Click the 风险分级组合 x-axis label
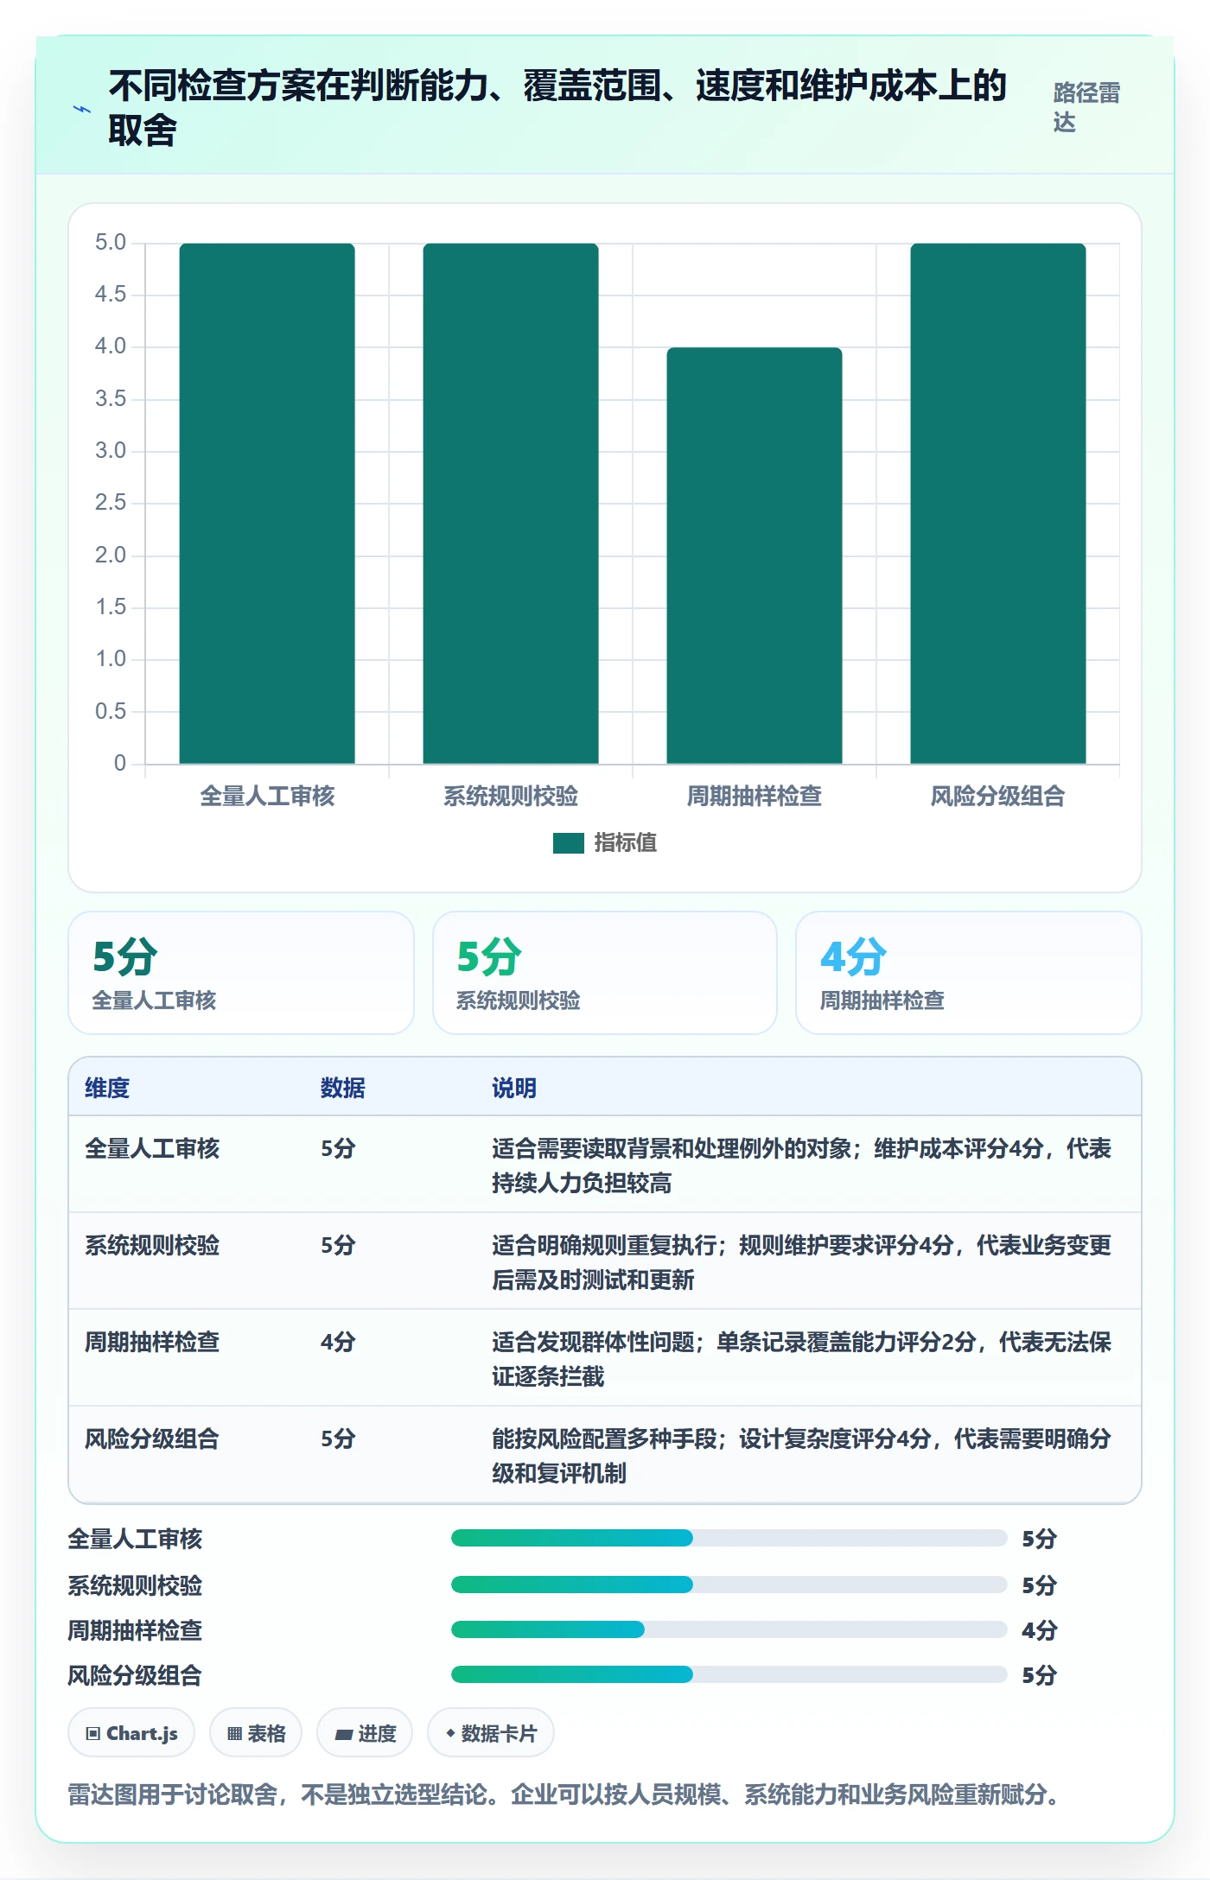 [998, 796]
